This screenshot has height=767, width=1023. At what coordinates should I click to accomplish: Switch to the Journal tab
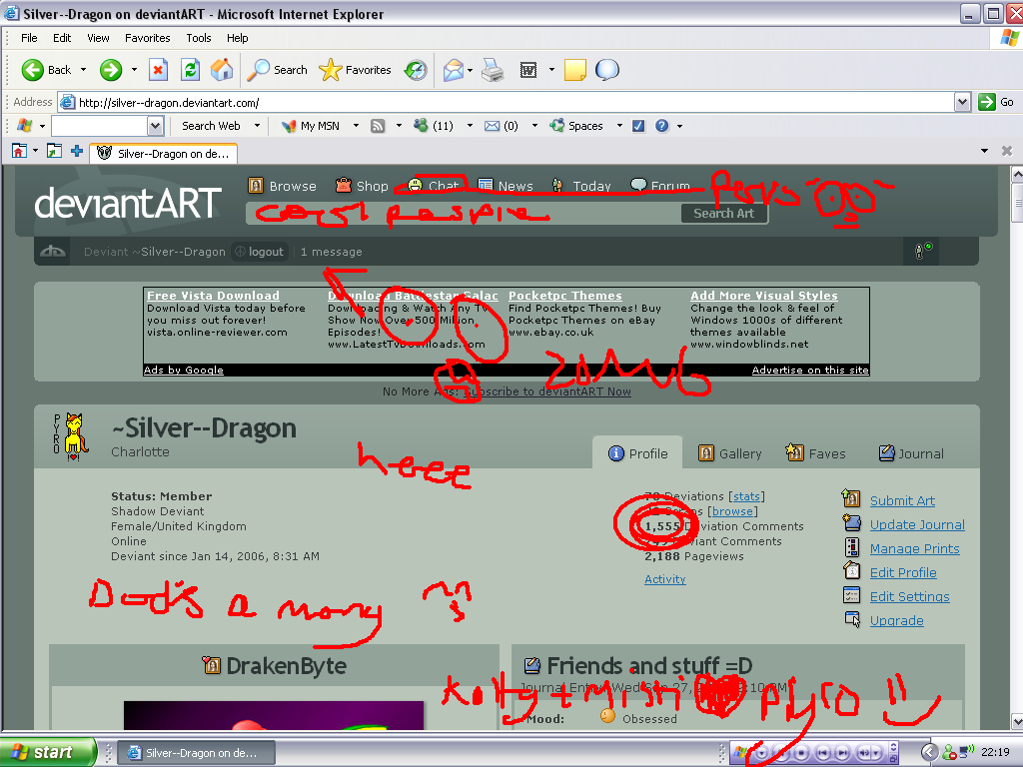(911, 453)
